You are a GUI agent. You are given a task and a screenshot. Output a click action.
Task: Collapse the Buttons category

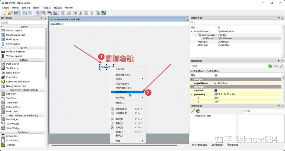[2, 60]
